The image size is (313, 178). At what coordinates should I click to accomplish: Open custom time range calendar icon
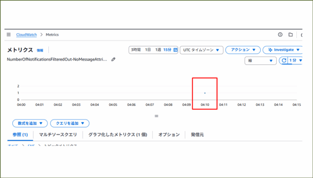pos(176,50)
